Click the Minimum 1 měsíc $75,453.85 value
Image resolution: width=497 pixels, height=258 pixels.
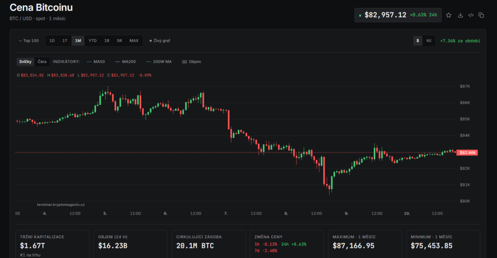(431, 246)
